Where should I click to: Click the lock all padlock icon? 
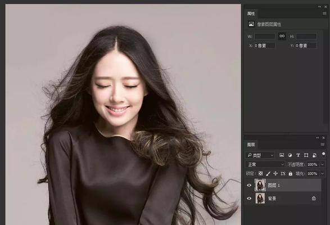(291, 173)
